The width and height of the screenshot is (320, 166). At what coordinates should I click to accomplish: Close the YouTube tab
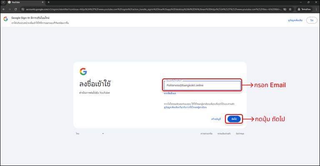(x=42, y=2)
